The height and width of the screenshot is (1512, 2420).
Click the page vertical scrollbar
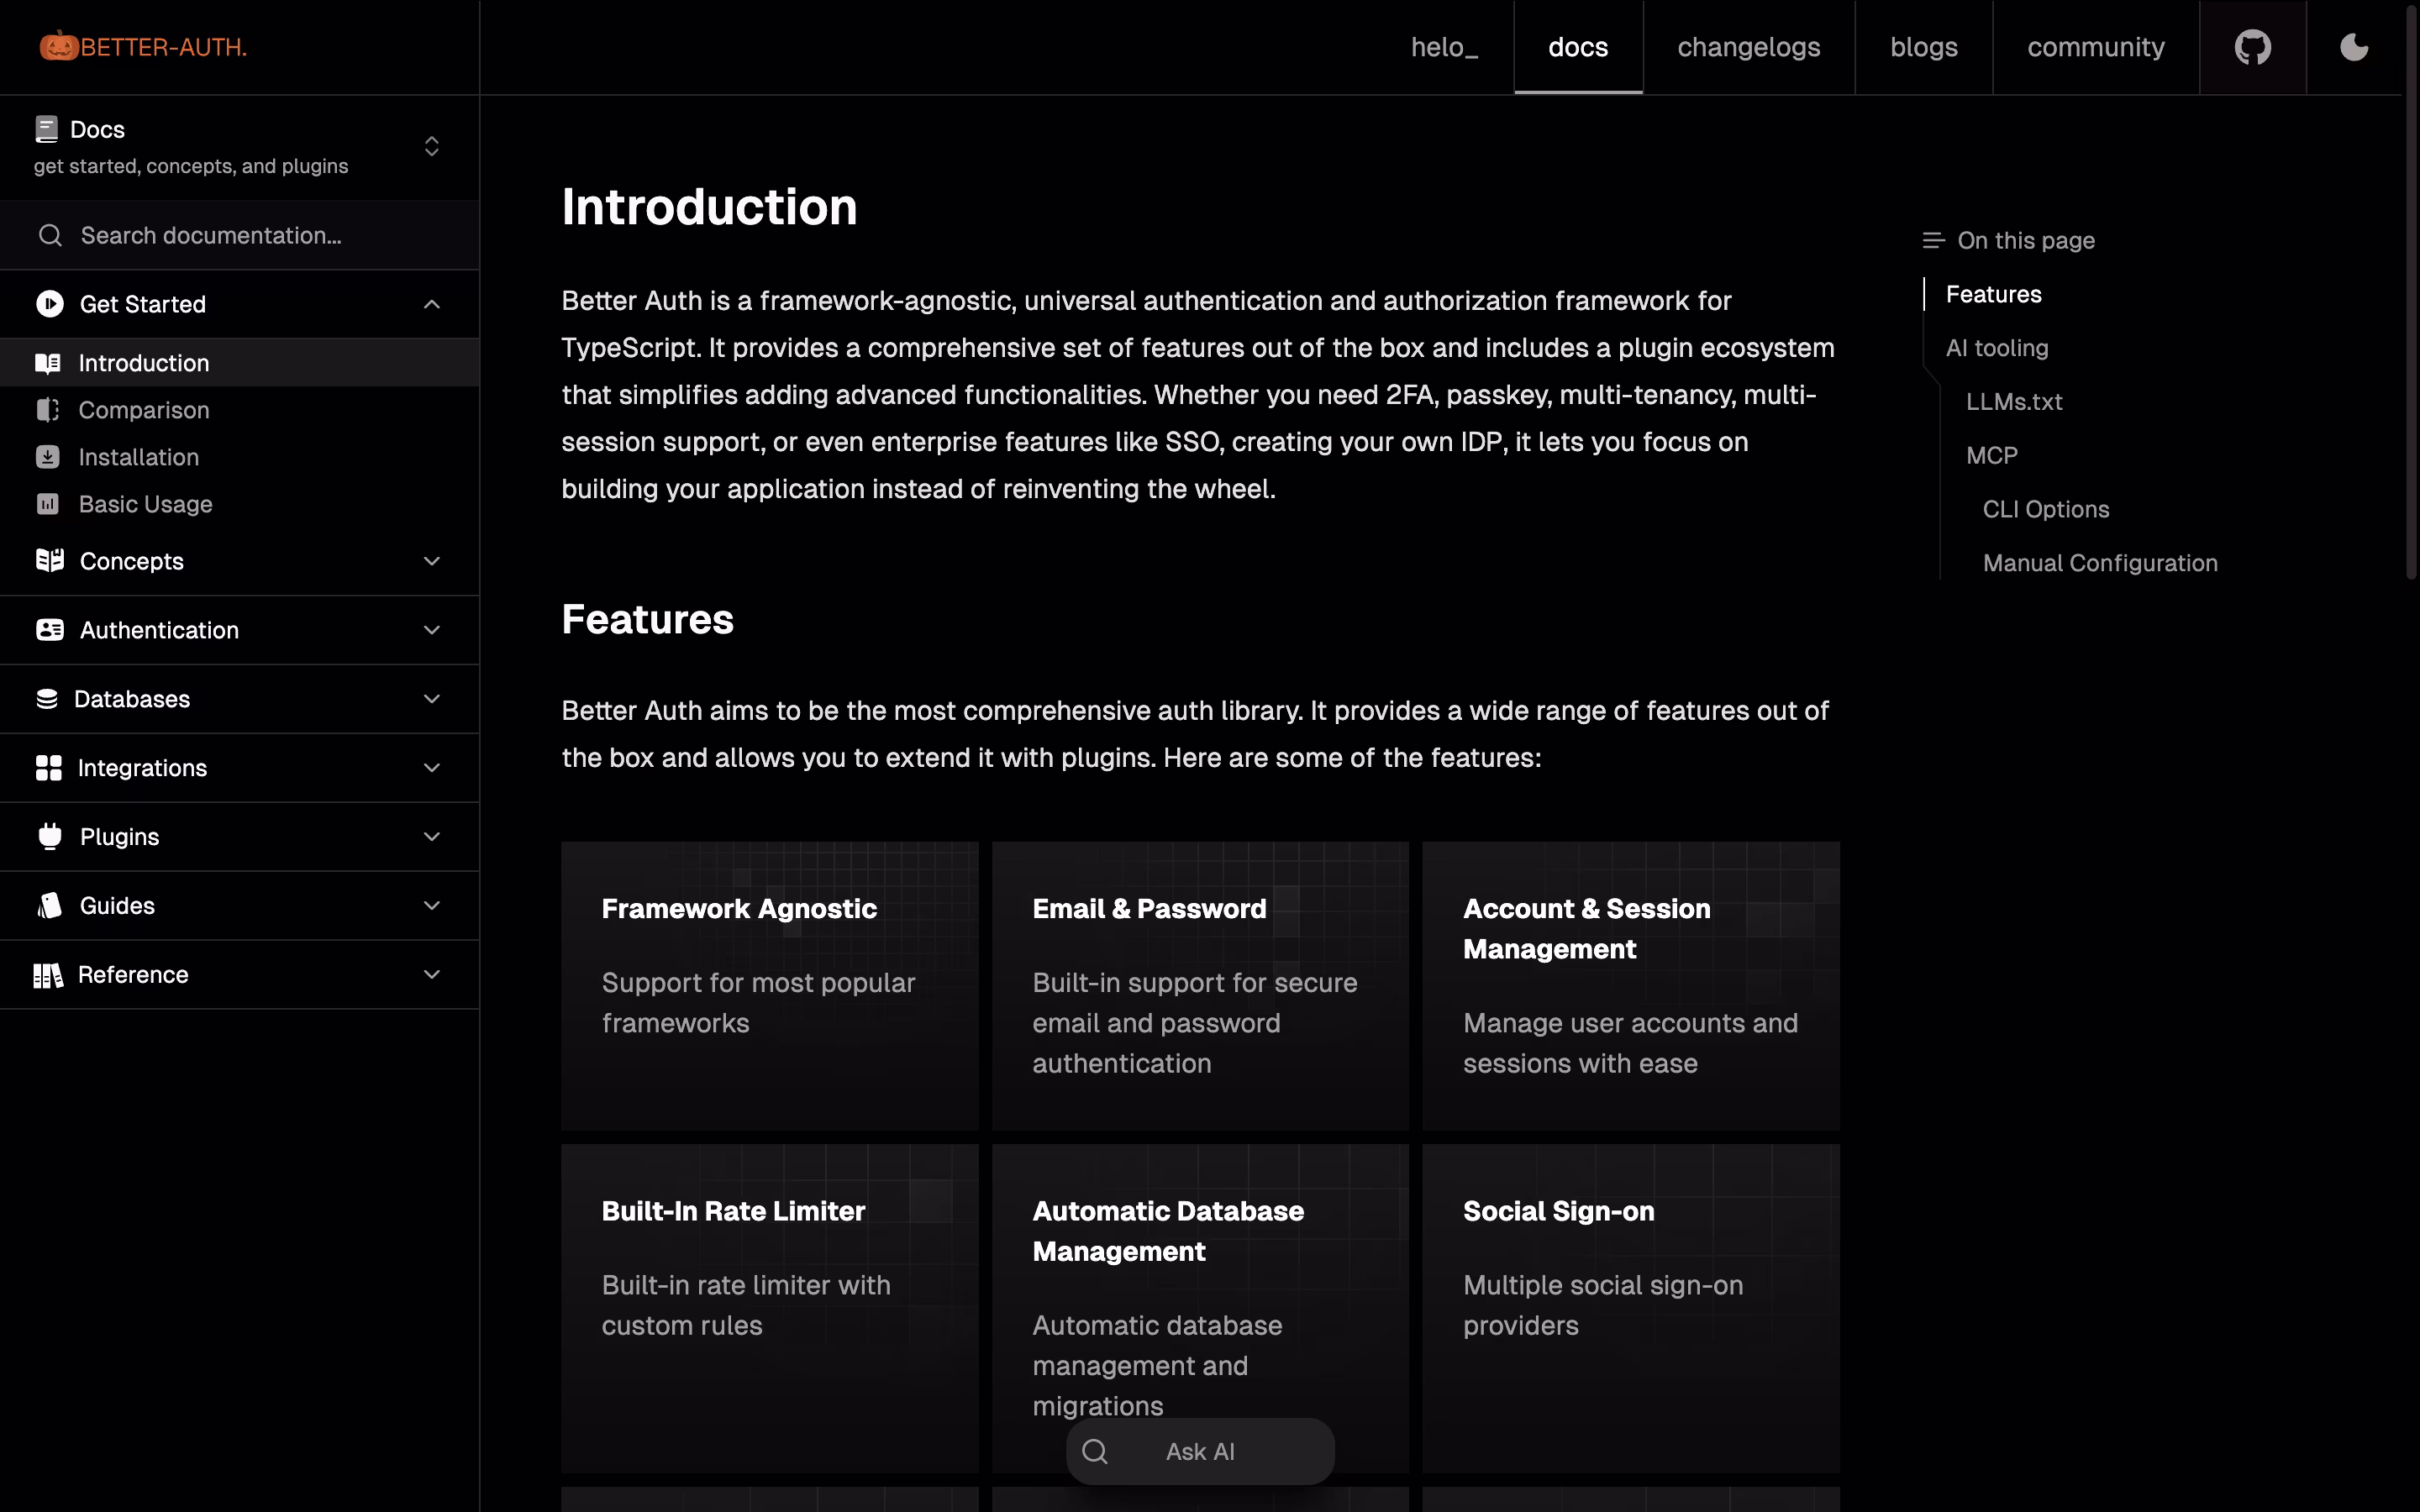pos(2410,300)
